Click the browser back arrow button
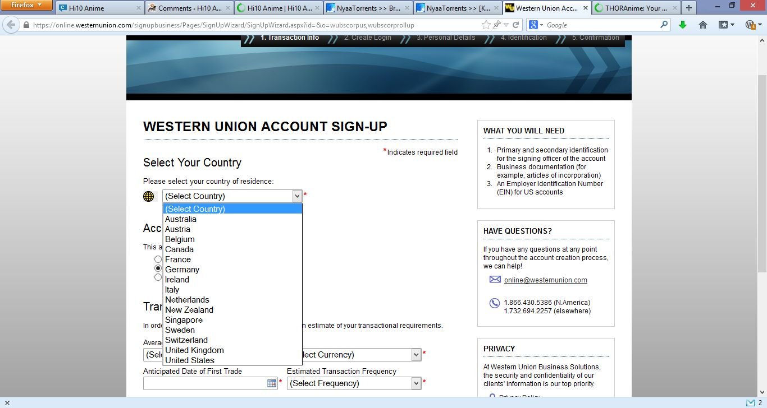The image size is (767, 408). pos(11,25)
